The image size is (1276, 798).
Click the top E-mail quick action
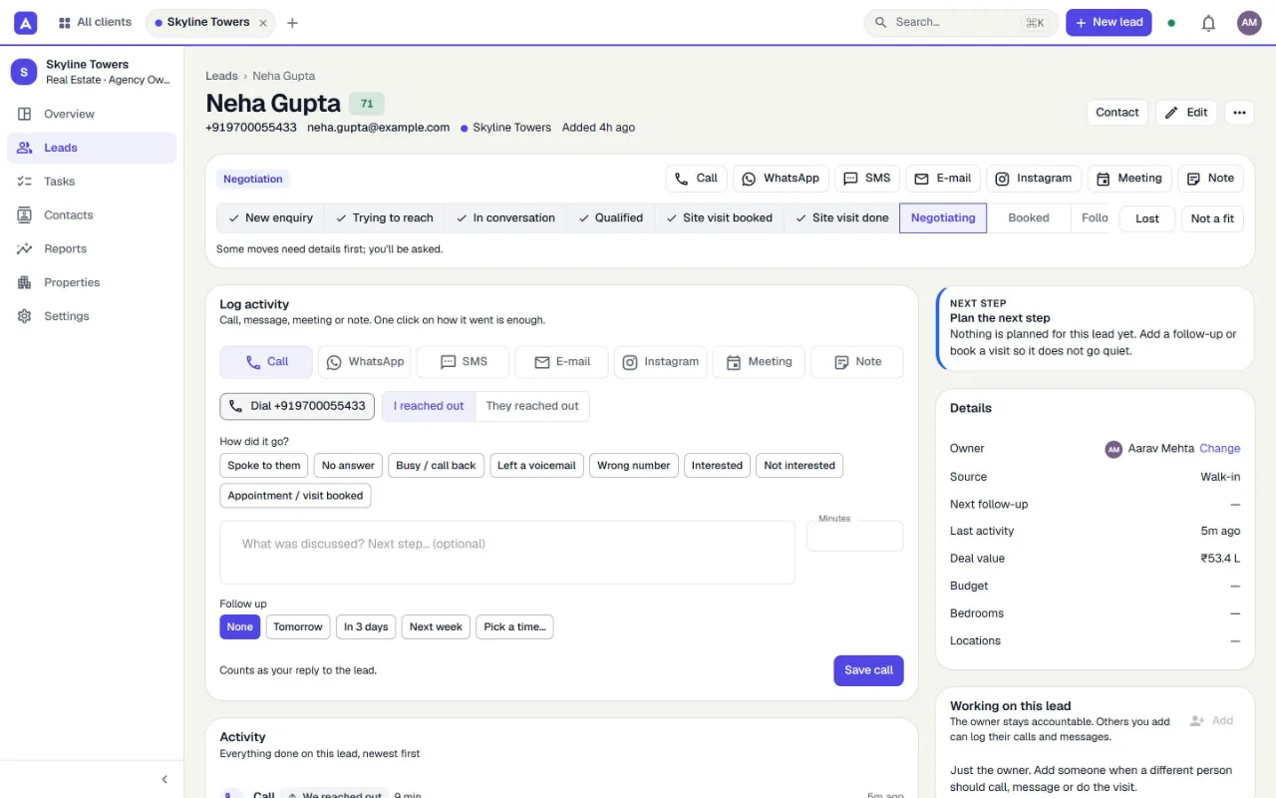point(943,179)
